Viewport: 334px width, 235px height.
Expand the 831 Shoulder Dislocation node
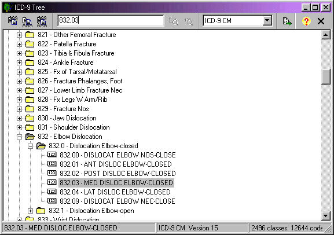[19, 127]
